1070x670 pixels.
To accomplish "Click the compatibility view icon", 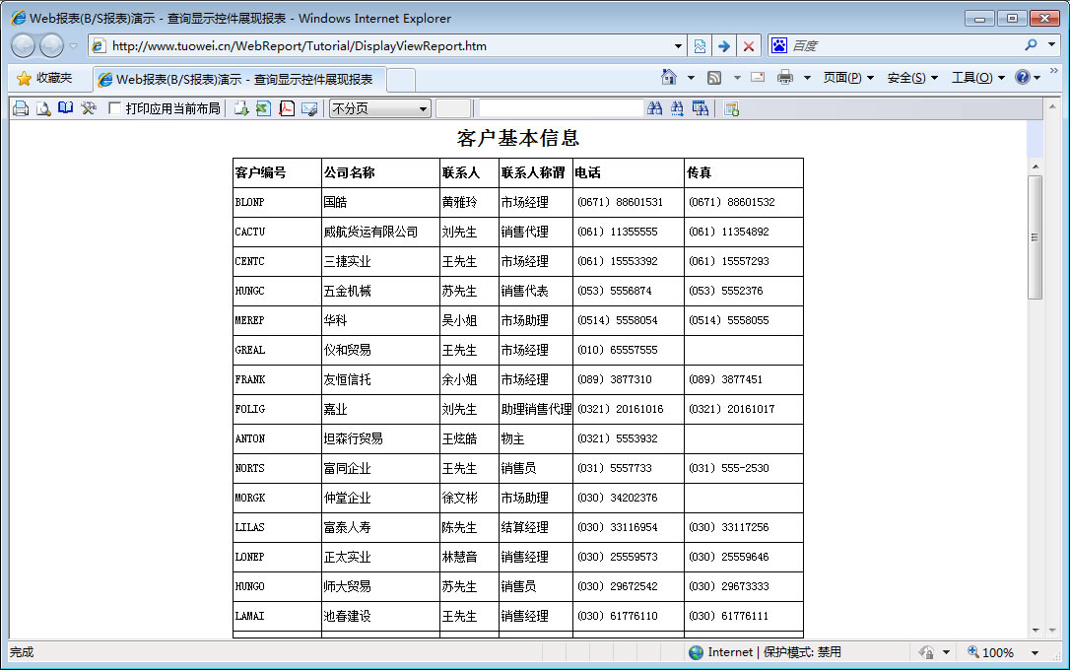I will coord(700,46).
